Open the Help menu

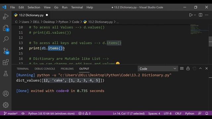pyautogui.click(x=90, y=7)
